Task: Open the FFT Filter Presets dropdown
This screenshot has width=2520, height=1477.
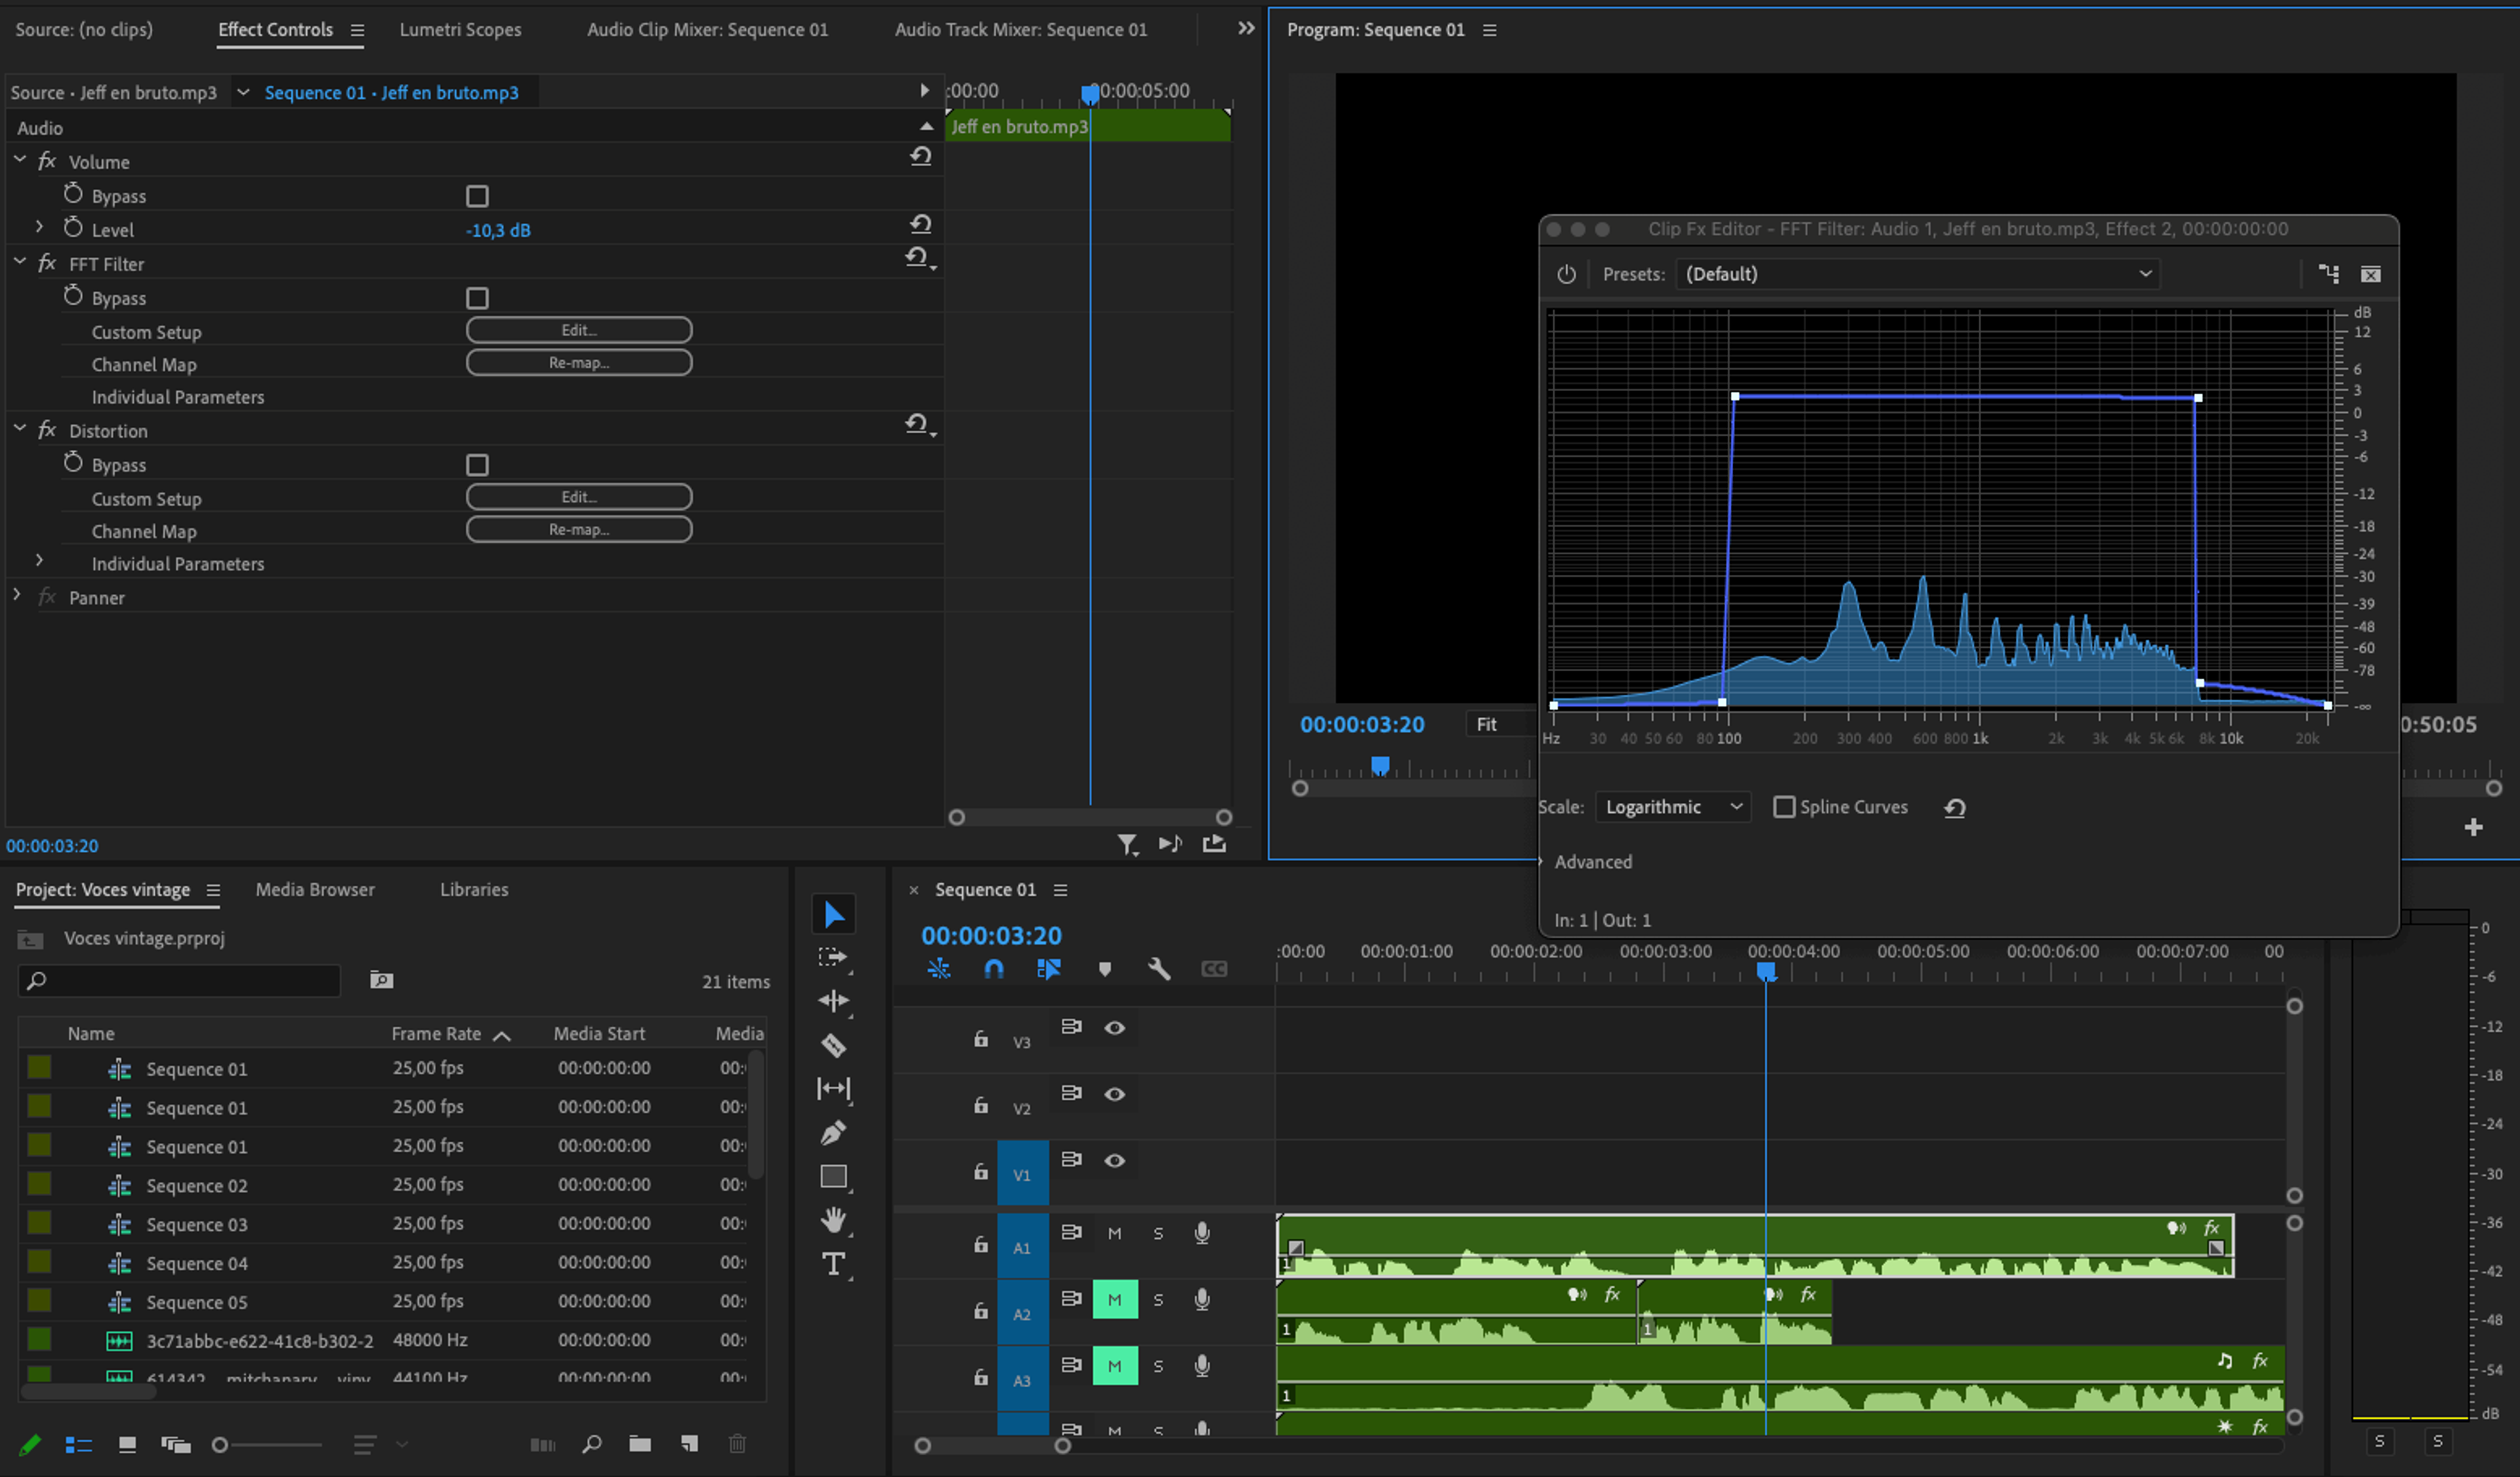Action: tap(1918, 274)
